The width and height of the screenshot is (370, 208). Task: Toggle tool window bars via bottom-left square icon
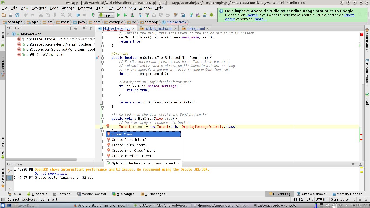point(3,200)
